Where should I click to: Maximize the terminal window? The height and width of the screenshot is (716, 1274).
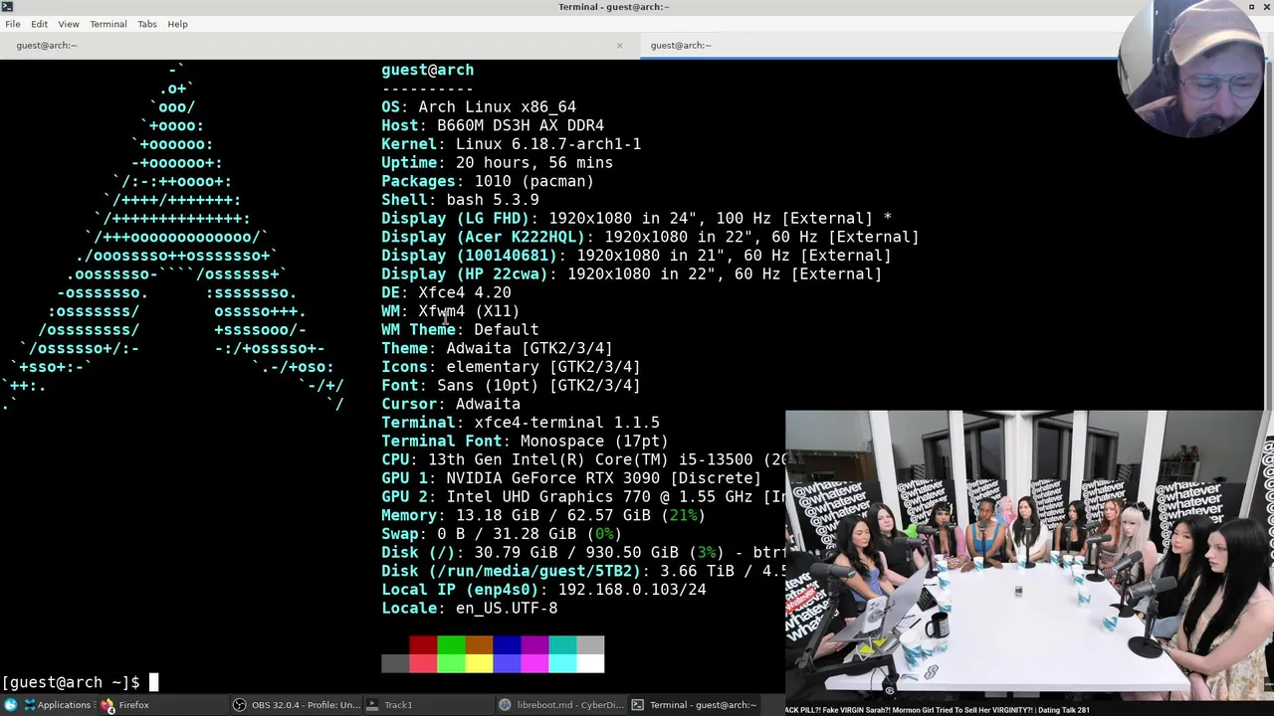tap(1251, 7)
